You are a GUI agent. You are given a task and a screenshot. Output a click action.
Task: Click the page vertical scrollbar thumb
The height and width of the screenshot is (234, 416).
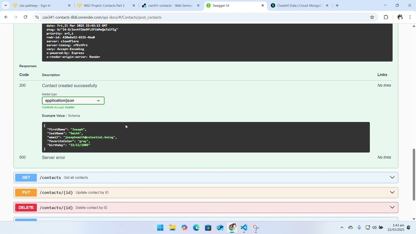point(414,175)
